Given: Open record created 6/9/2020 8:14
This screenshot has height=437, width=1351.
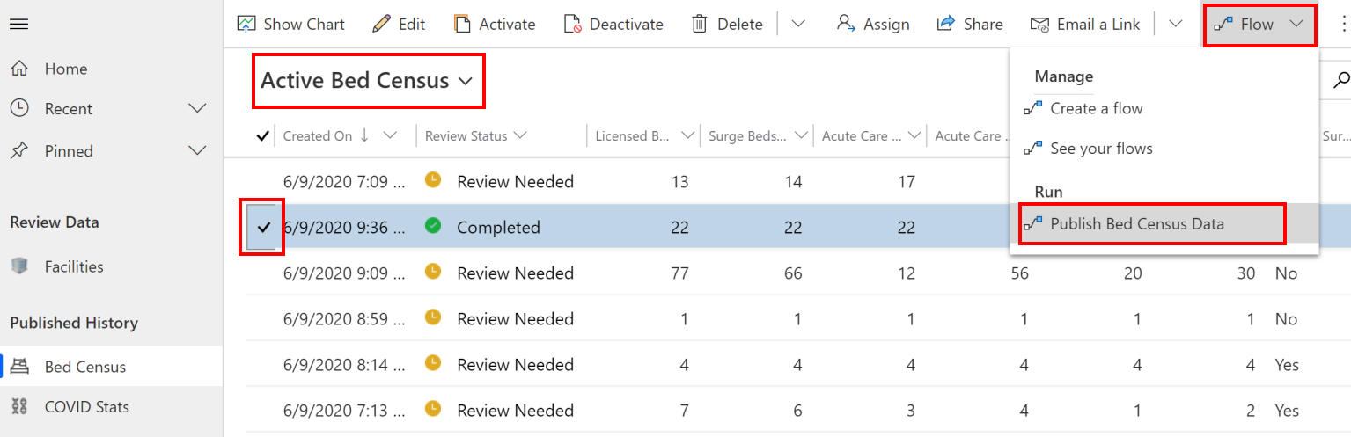Looking at the screenshot, I should 344,365.
